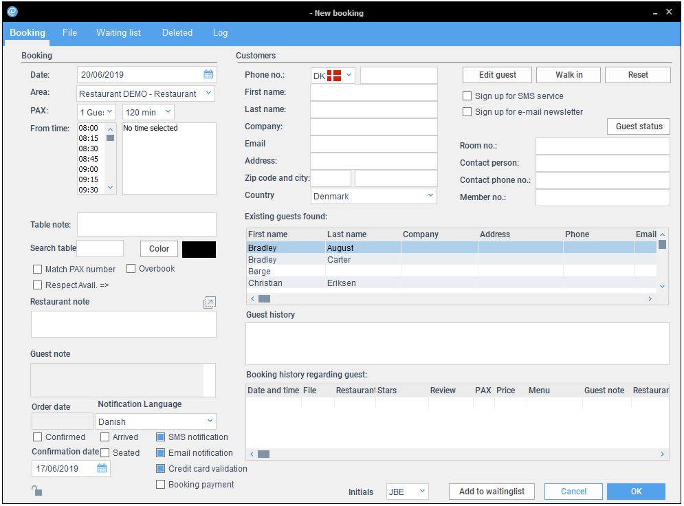Click the From time list scrollbar thumb

coord(111,137)
